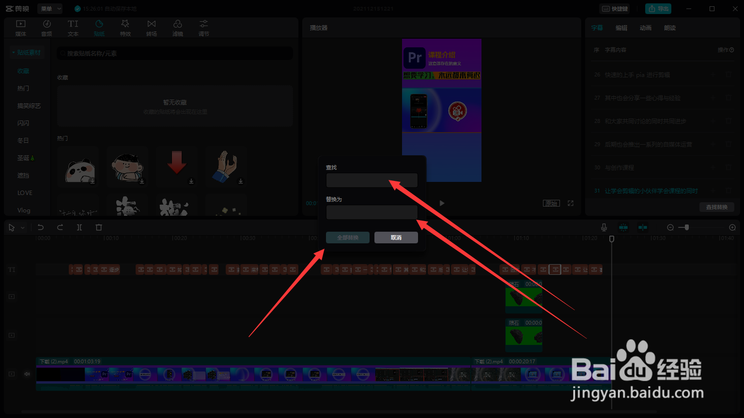Select the 圣诞 sticker category
The width and height of the screenshot is (744, 418).
coord(26,158)
